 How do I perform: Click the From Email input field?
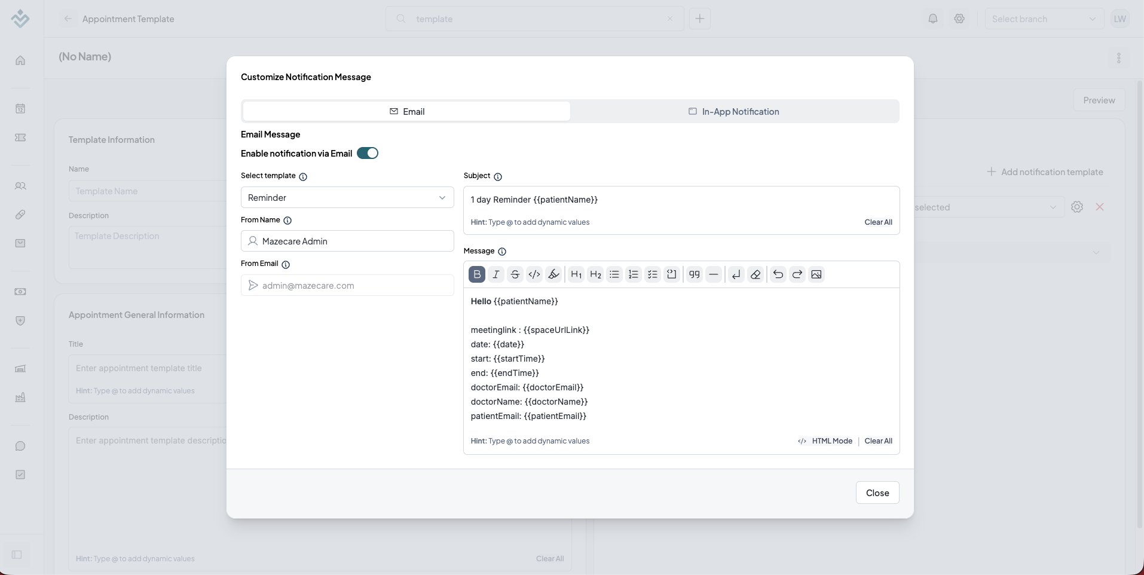coord(347,285)
